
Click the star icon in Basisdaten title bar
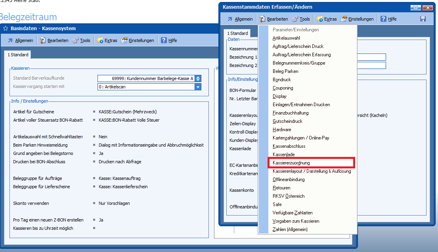pos(6,29)
